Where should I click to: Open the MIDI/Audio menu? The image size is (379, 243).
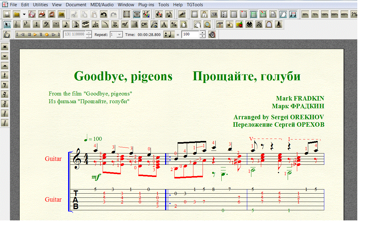tap(103, 5)
